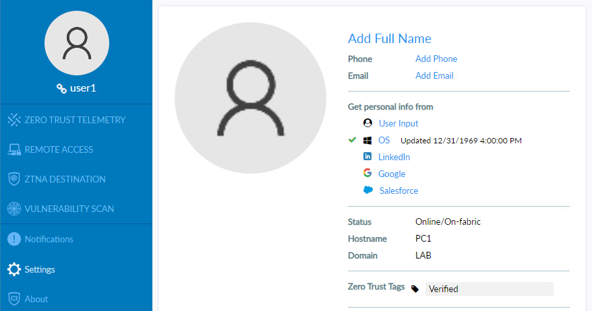Viewport: 592px width, 311px height.
Task: Click the Google logo icon
Action: tap(367, 173)
